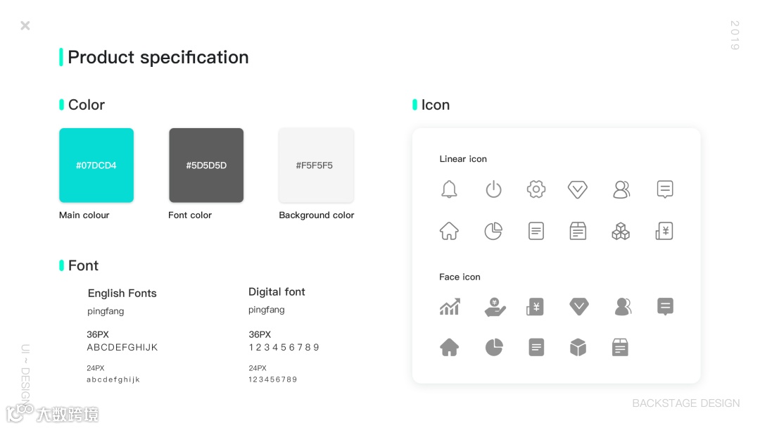Click the 'Linear icon' label
Viewport: 760px width, 428px height.
point(463,159)
